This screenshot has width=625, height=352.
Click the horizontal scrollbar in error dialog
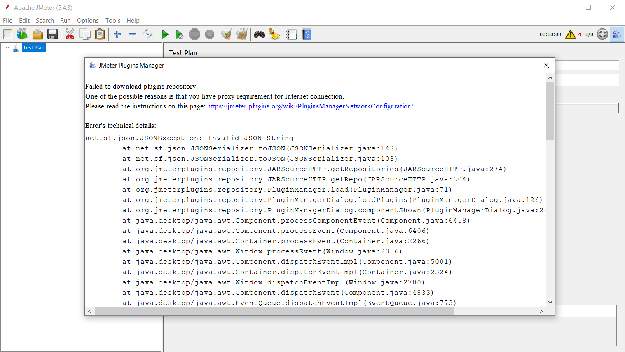[274, 311]
